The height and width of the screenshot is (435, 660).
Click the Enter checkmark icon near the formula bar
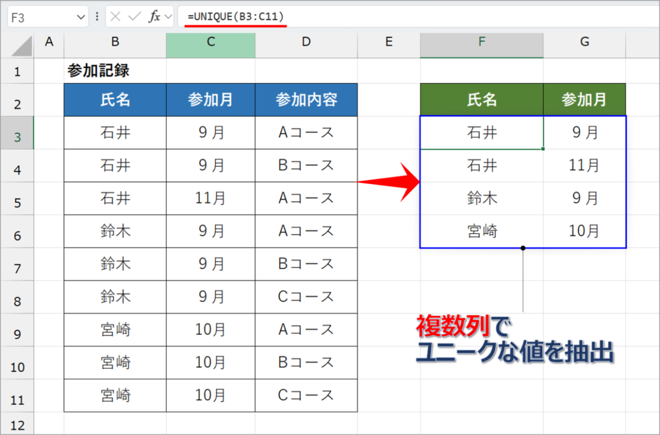(x=133, y=16)
